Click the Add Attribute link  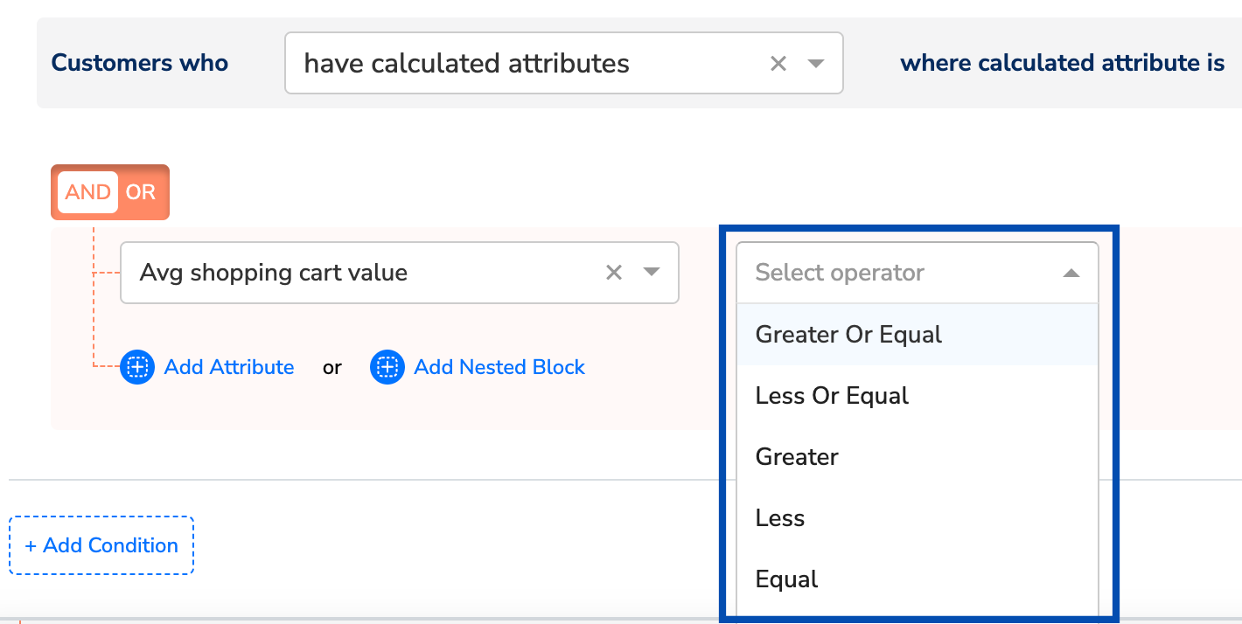point(229,367)
